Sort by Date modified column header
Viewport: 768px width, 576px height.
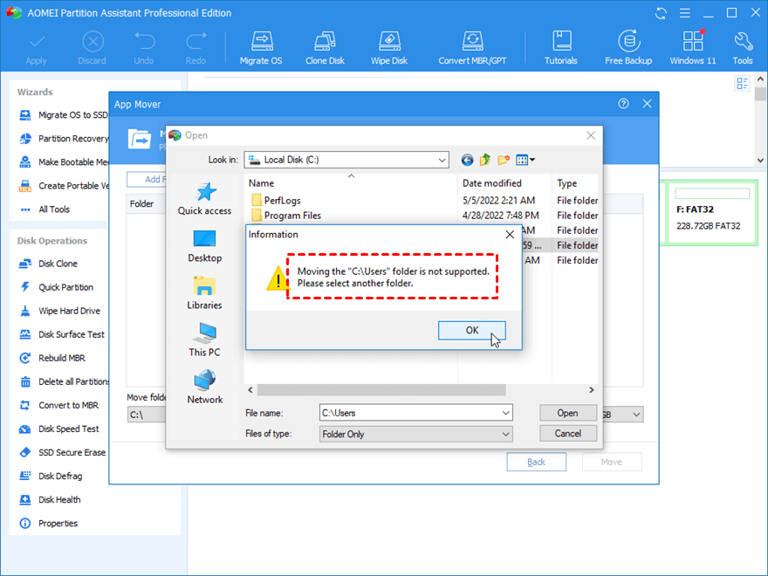tap(504, 183)
